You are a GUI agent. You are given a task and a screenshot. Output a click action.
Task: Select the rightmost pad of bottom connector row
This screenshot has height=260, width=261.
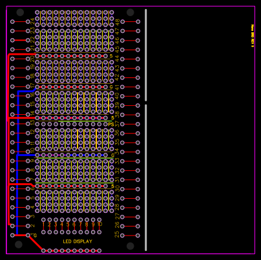click(99, 251)
